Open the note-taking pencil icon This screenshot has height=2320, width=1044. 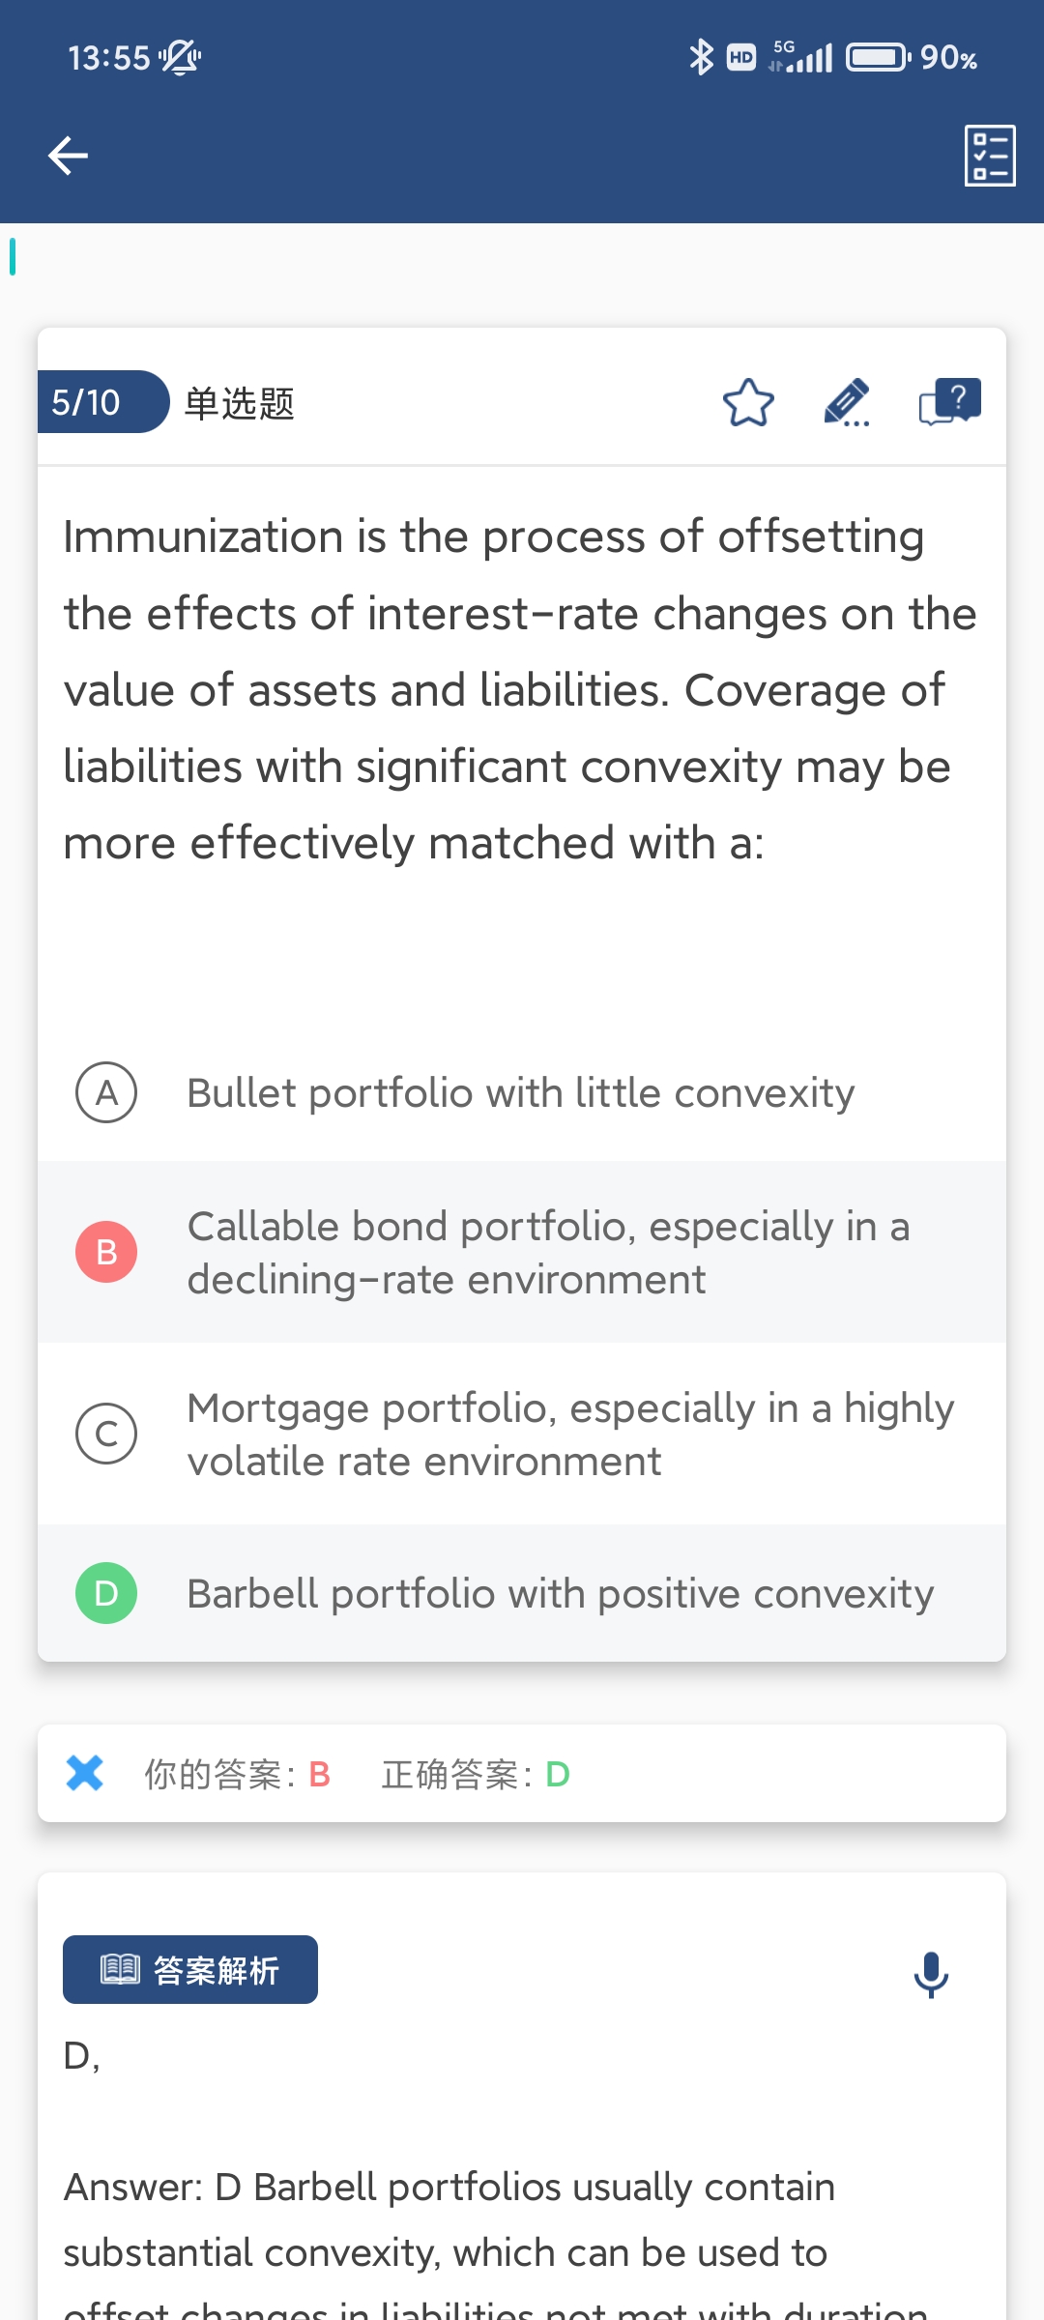(x=847, y=402)
